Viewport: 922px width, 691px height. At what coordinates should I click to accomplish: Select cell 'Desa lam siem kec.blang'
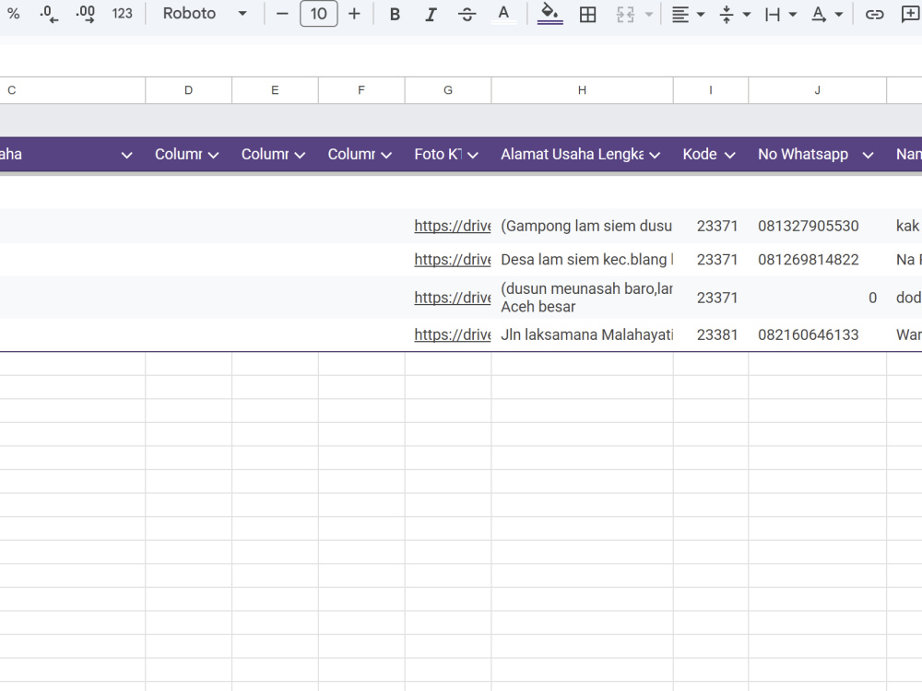click(x=582, y=259)
